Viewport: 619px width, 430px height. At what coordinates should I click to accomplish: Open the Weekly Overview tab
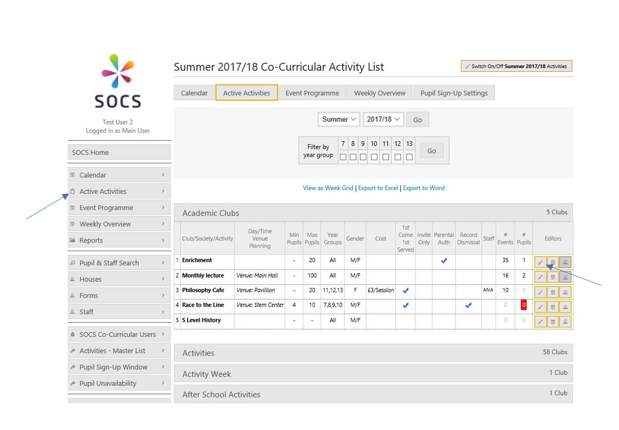379,93
